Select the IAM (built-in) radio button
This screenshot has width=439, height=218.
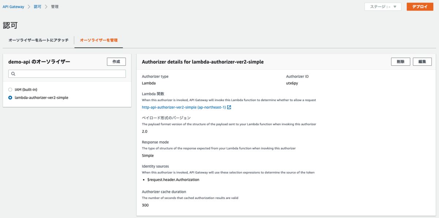(10, 89)
